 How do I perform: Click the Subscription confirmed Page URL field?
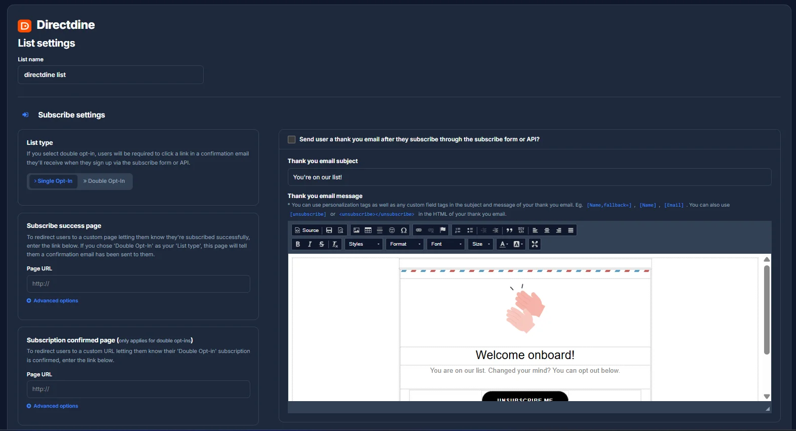[138, 389]
